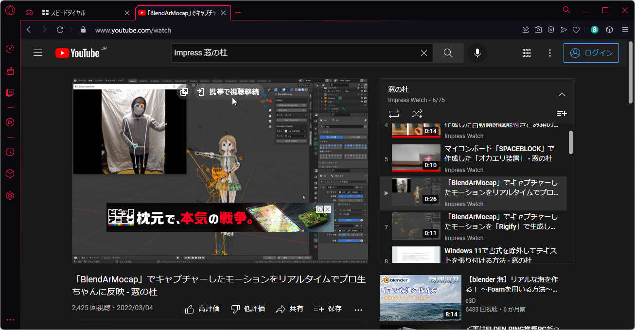The image size is (635, 330).
Task: Collapse the 窓の杜 playlist panel
Action: (x=562, y=94)
